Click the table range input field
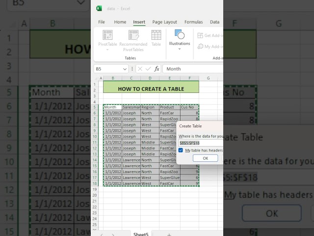 [201, 143]
